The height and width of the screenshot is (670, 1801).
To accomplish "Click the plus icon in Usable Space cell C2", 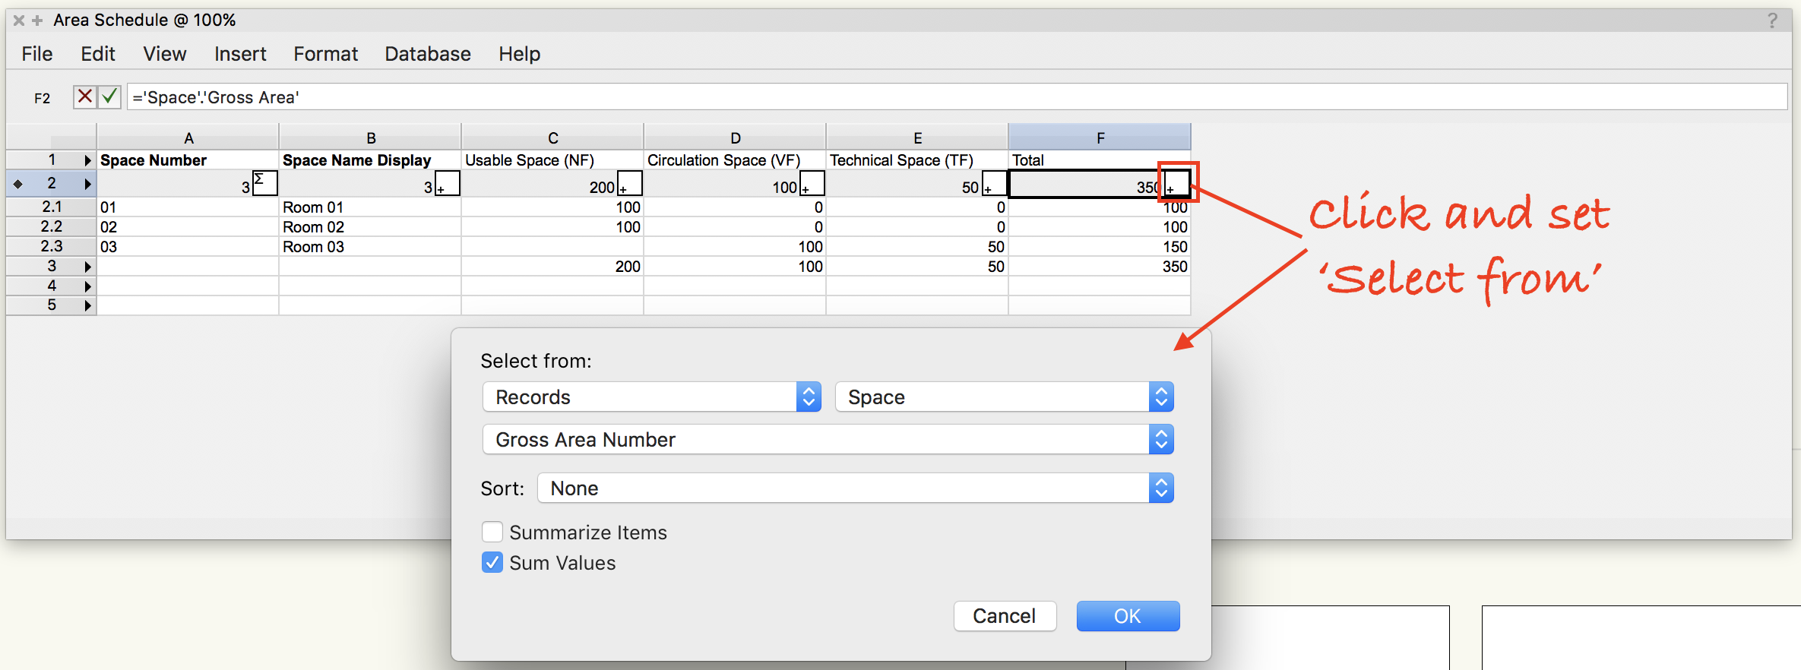I will [x=630, y=184].
